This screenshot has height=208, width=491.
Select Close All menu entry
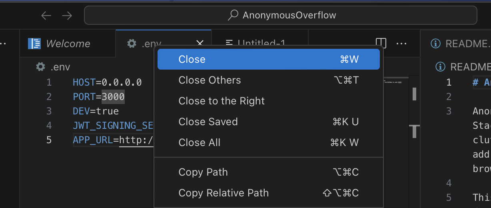[x=269, y=142]
